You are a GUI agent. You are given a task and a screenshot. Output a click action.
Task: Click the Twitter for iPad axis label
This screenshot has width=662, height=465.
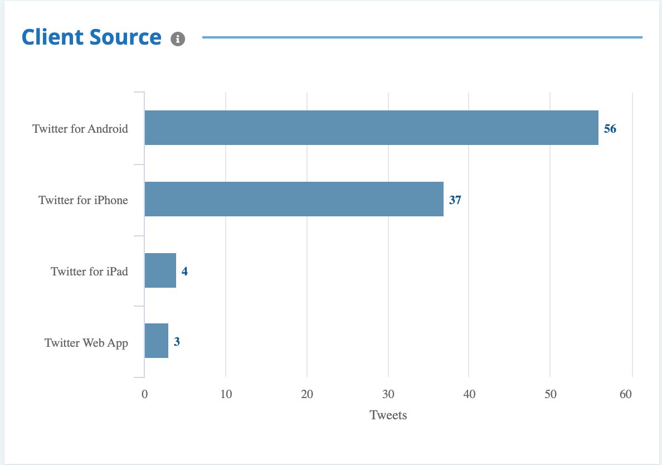pos(89,272)
